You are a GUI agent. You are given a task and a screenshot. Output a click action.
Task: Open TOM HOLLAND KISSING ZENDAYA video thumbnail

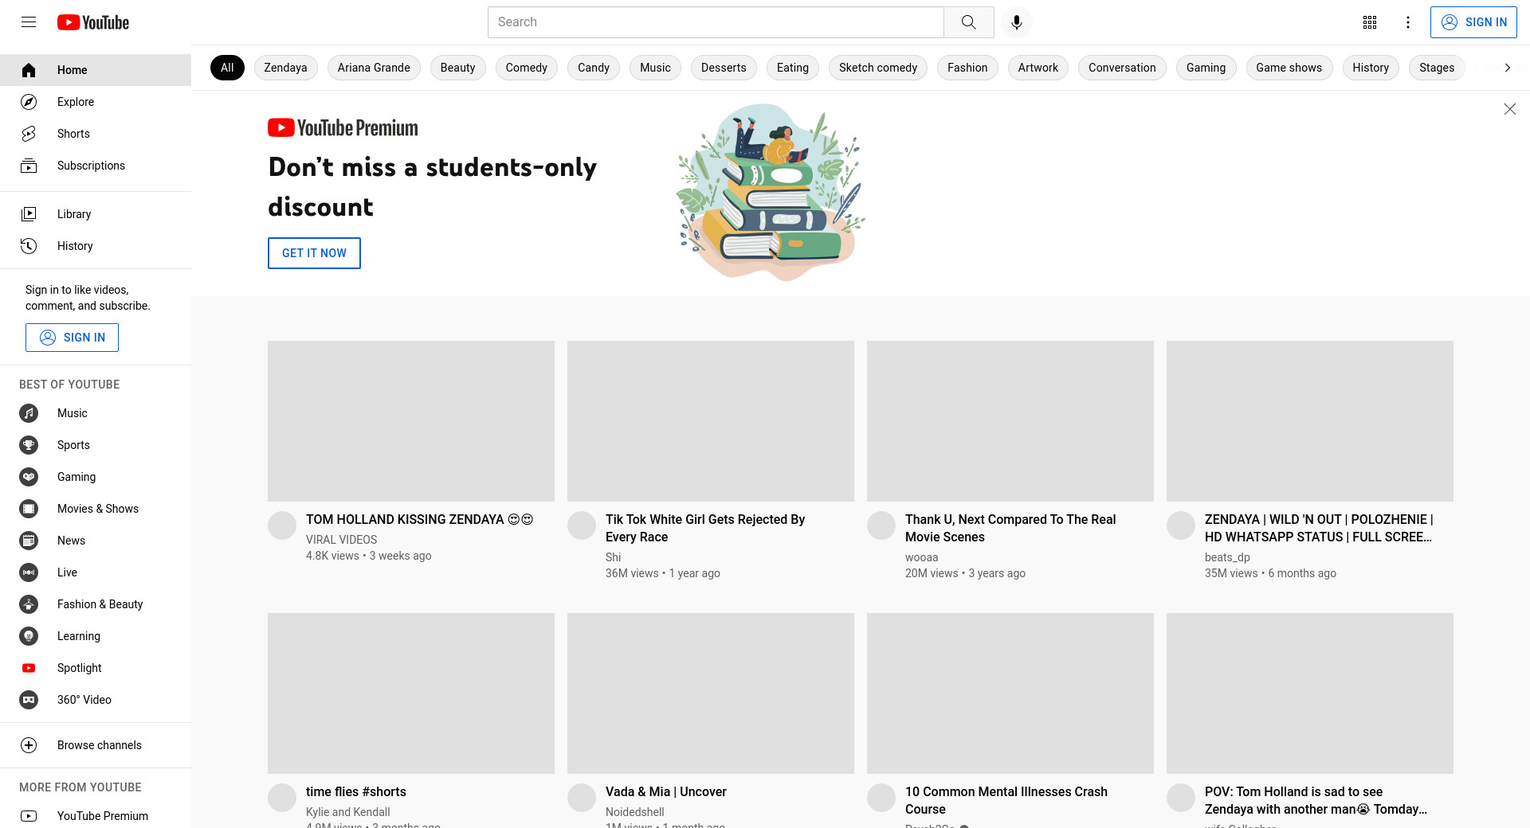click(411, 421)
